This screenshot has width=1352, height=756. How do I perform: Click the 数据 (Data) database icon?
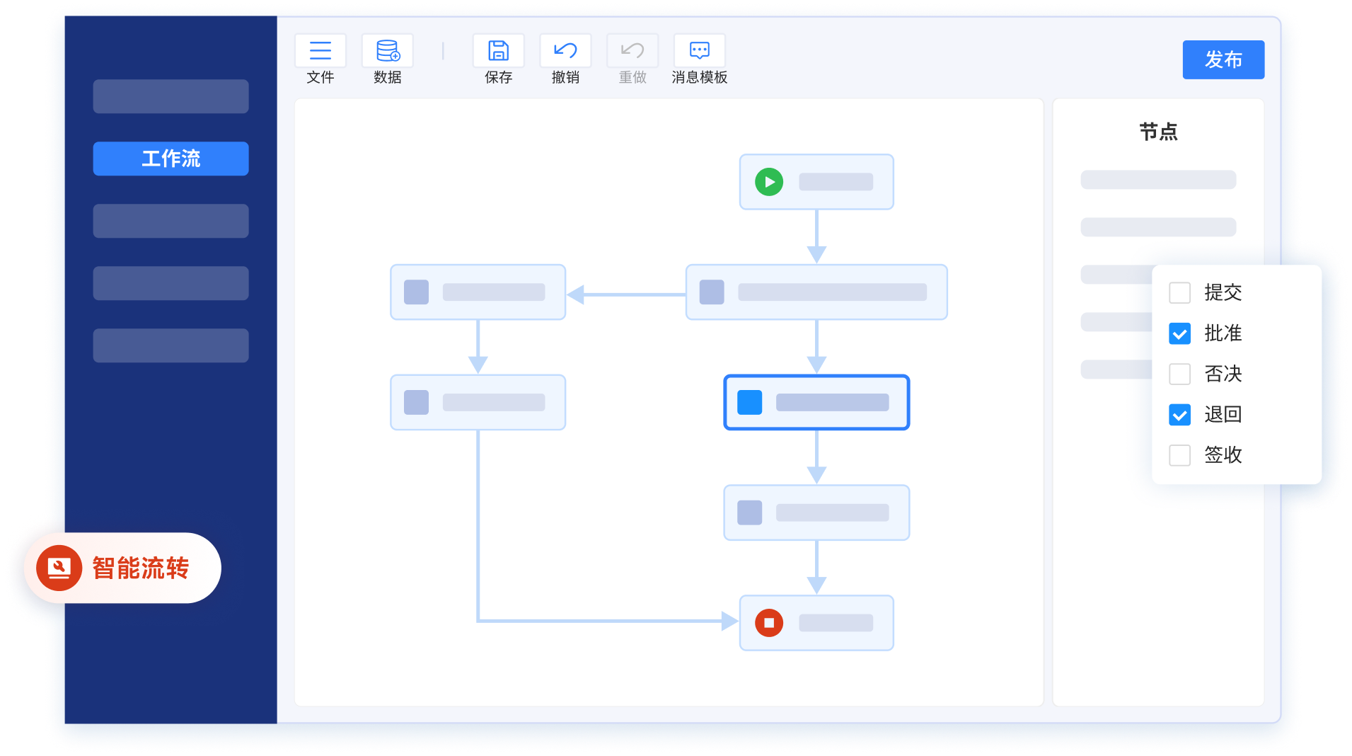pyautogui.click(x=387, y=51)
